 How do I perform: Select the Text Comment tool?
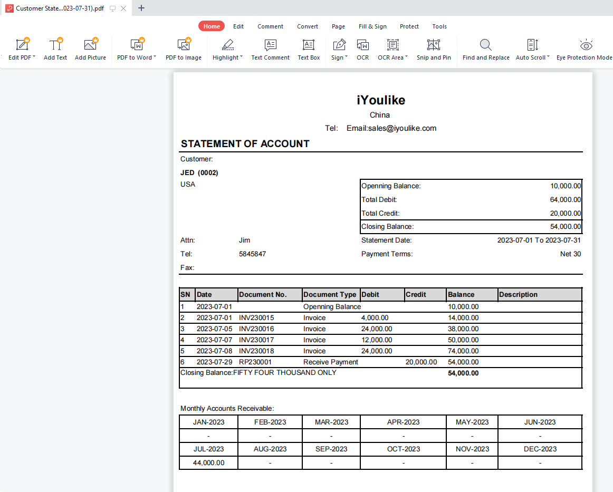tap(270, 45)
